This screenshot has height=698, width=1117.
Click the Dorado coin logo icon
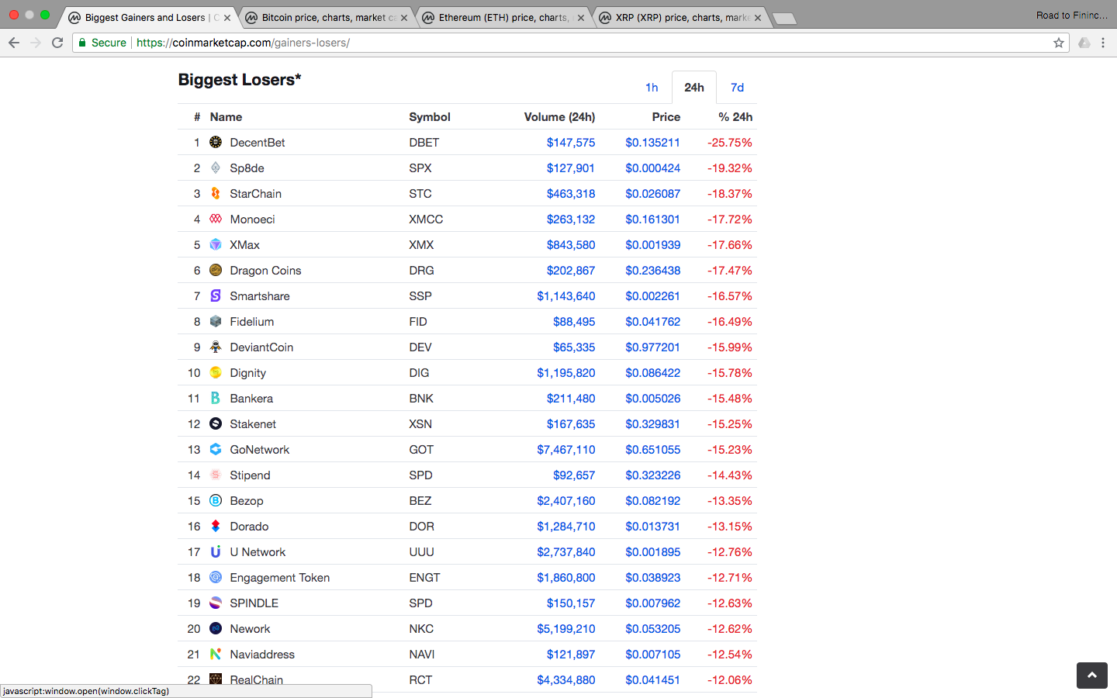click(216, 526)
